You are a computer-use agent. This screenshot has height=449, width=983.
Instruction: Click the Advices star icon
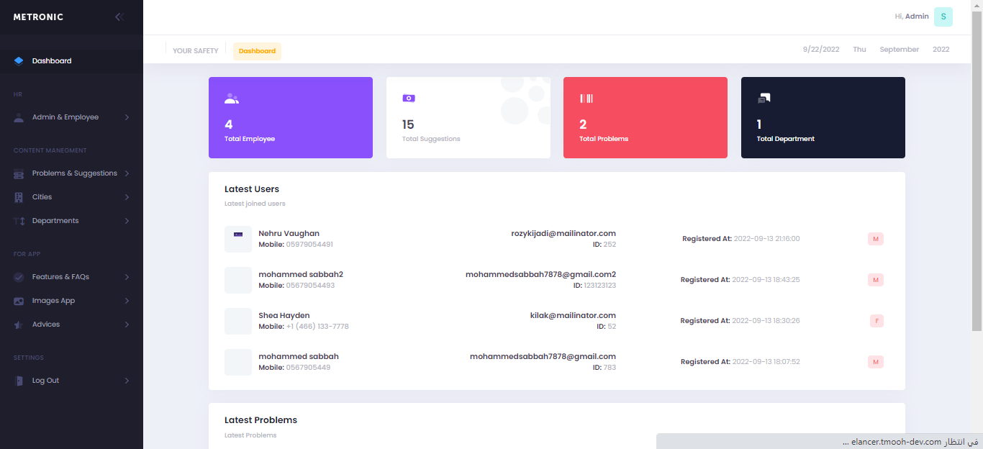(x=19, y=325)
